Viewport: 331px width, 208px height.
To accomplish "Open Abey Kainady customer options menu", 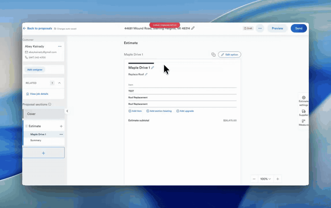I will coord(60,46).
